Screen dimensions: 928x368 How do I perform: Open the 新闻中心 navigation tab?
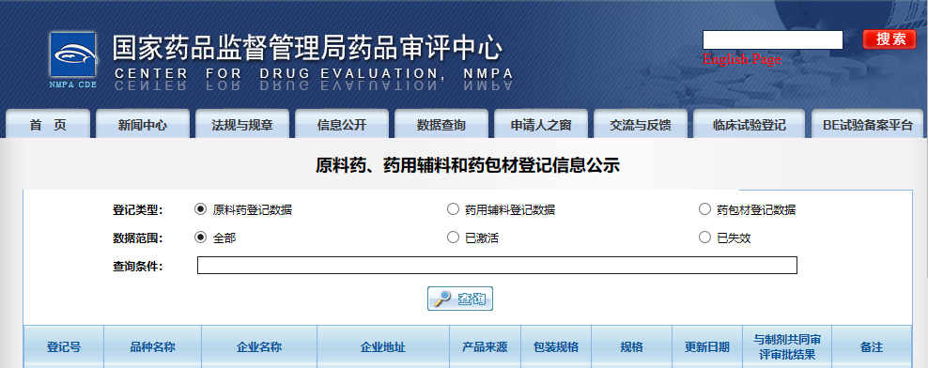(143, 124)
